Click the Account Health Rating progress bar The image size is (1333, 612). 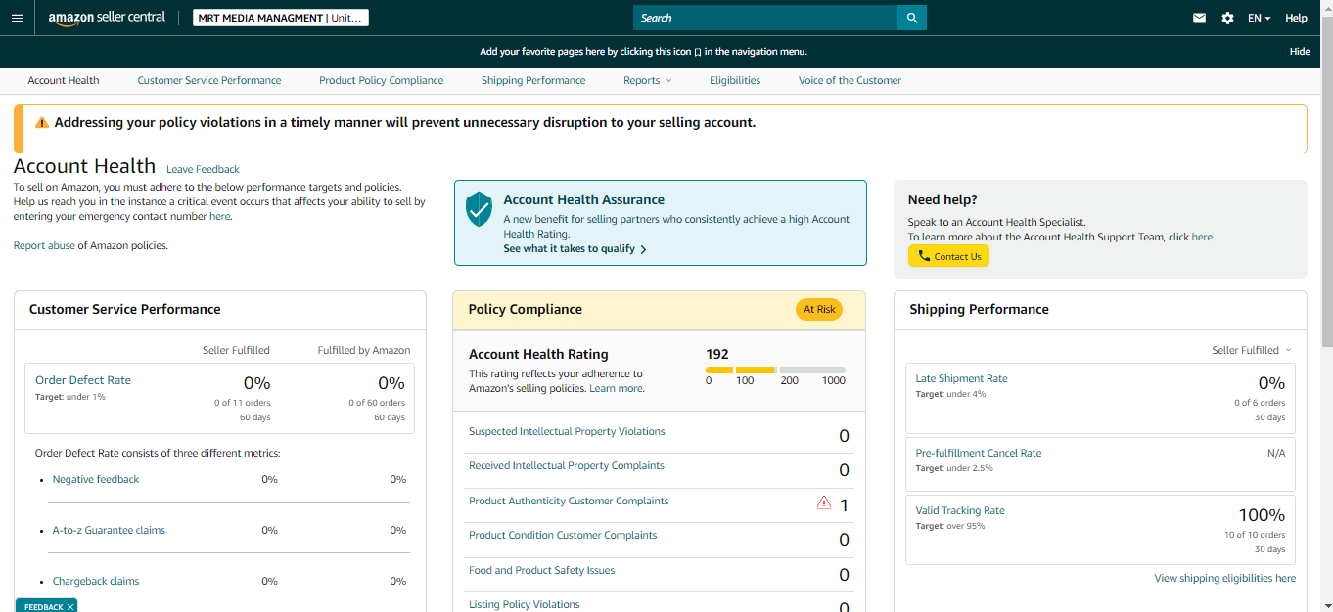775,371
